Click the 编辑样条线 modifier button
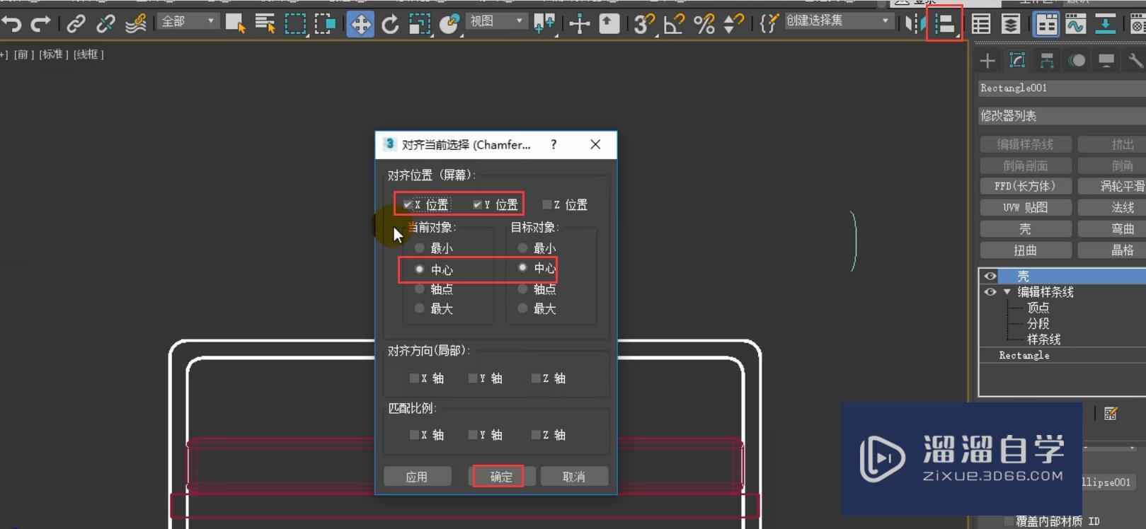Screen dimensions: 1146x529 1026,144
